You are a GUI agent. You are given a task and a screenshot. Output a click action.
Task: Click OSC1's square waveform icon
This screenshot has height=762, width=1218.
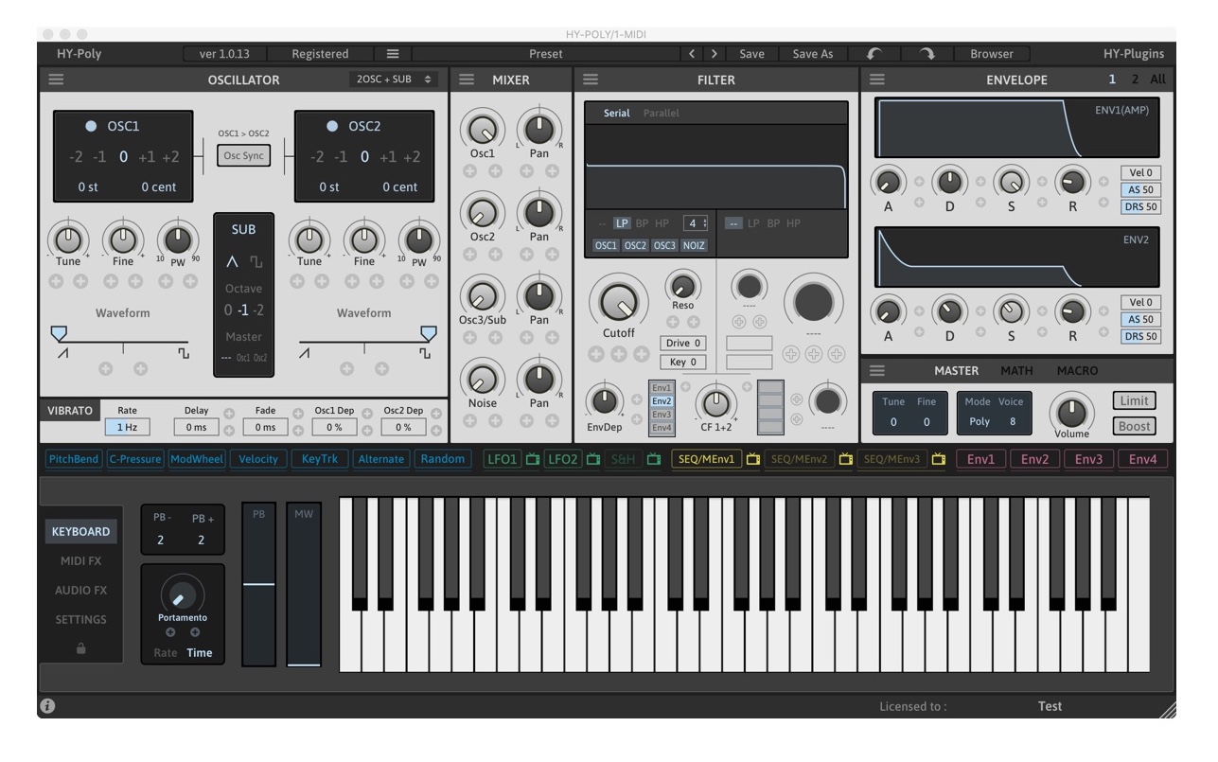click(x=184, y=354)
